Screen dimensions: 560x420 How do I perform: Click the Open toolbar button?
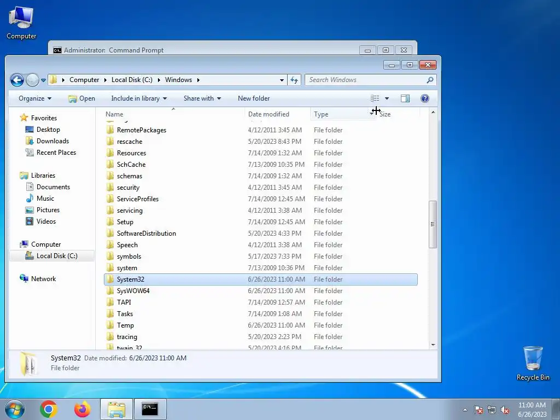[x=82, y=98]
